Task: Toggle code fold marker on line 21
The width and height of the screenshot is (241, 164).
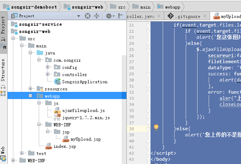Action: [x=148, y=25]
